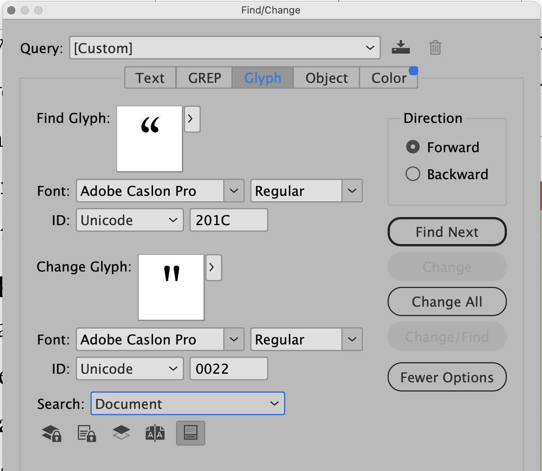Delete the selected query using the trash icon
This screenshot has width=542, height=471.
coord(434,47)
